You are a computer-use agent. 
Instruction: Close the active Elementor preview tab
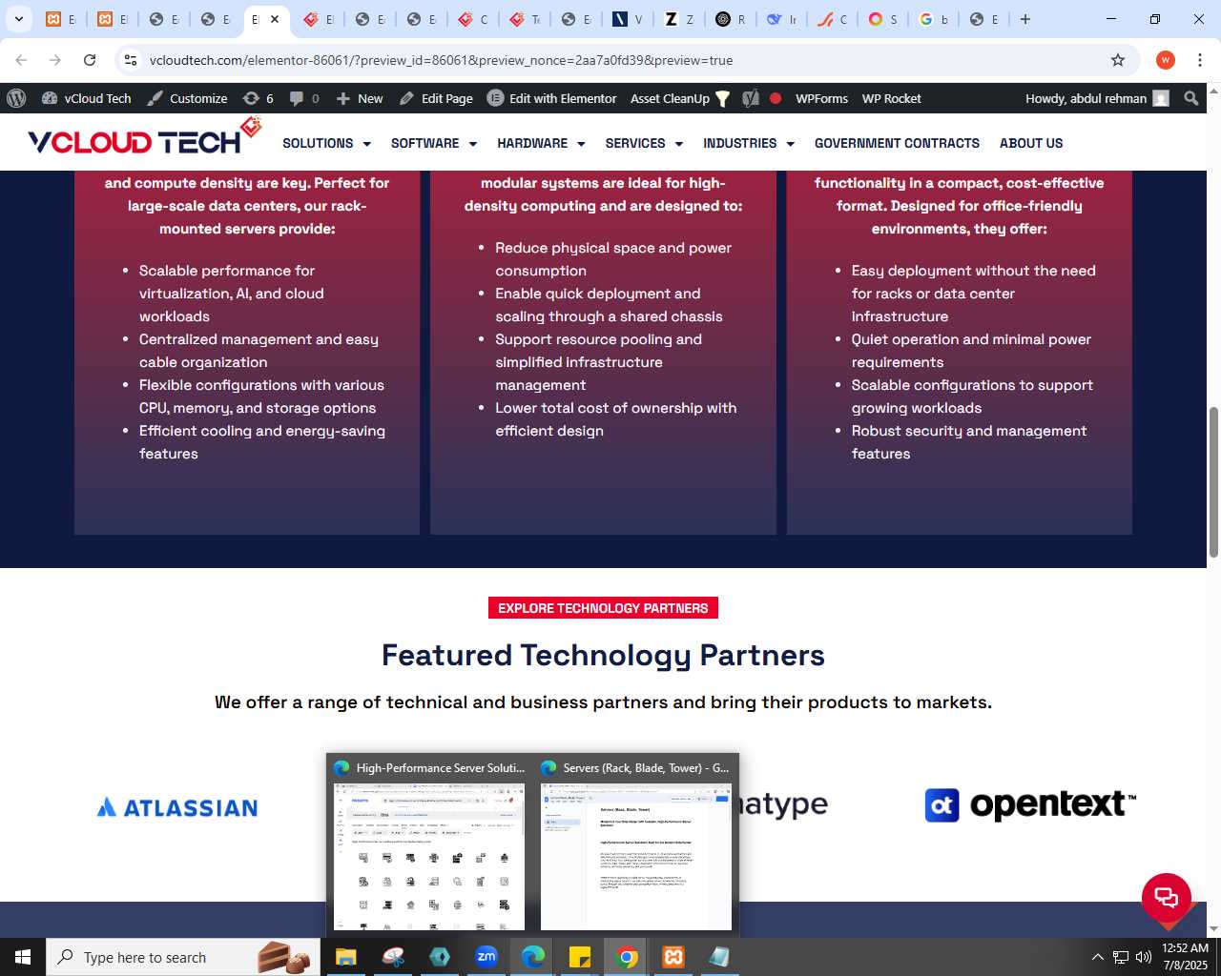[275, 19]
